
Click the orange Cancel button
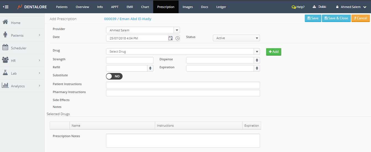click(360, 18)
